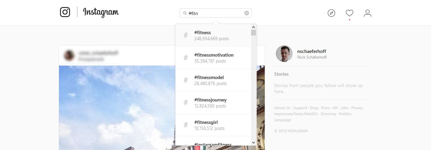The image size is (437, 150).
Task: Open the nschaeferhoff username link
Action: tap(312, 51)
